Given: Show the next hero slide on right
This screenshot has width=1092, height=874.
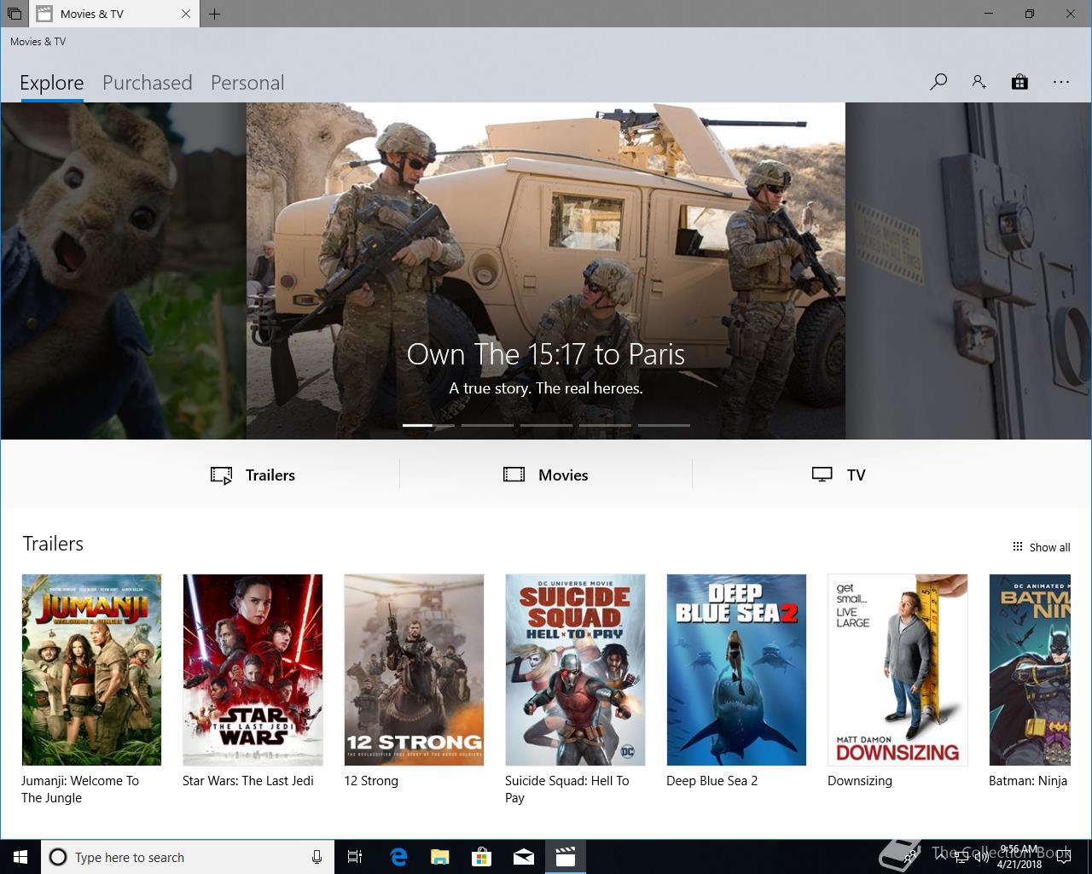Looking at the screenshot, I should pyautogui.click(x=968, y=271).
